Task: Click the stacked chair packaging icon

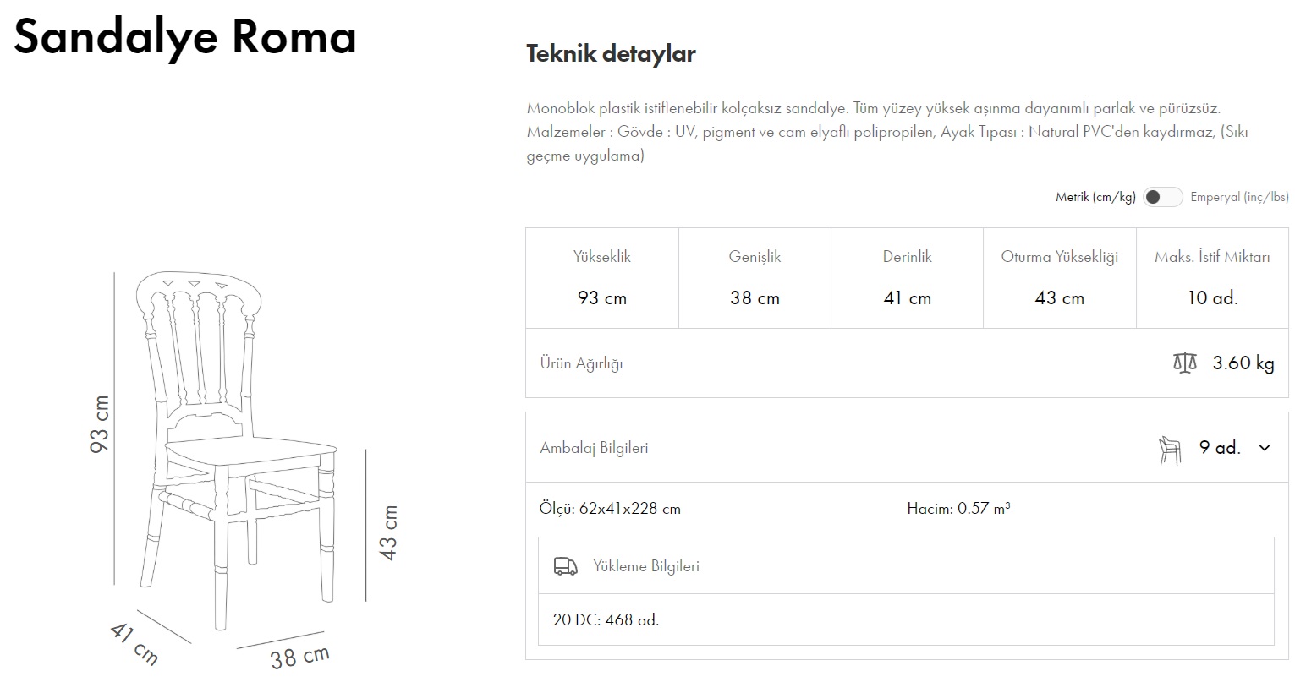Action: pos(1169,449)
